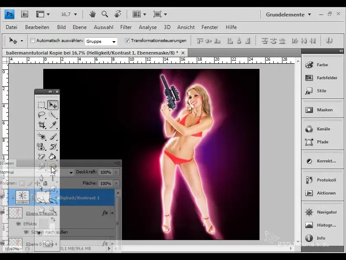Open the Aktionen panel
The height and width of the screenshot is (260, 346).
(x=322, y=193)
